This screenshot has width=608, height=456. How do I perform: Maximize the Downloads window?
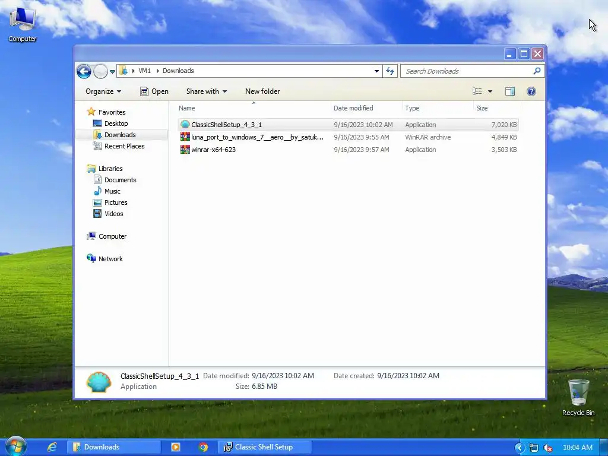point(524,54)
